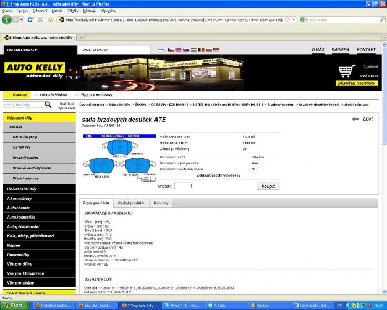Reload the page with the refresh icon
Viewport: 387px width, 310px height.
tap(30, 19)
